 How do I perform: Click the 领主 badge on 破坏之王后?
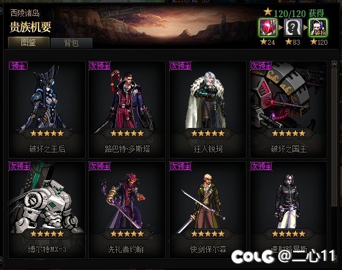coord(18,66)
